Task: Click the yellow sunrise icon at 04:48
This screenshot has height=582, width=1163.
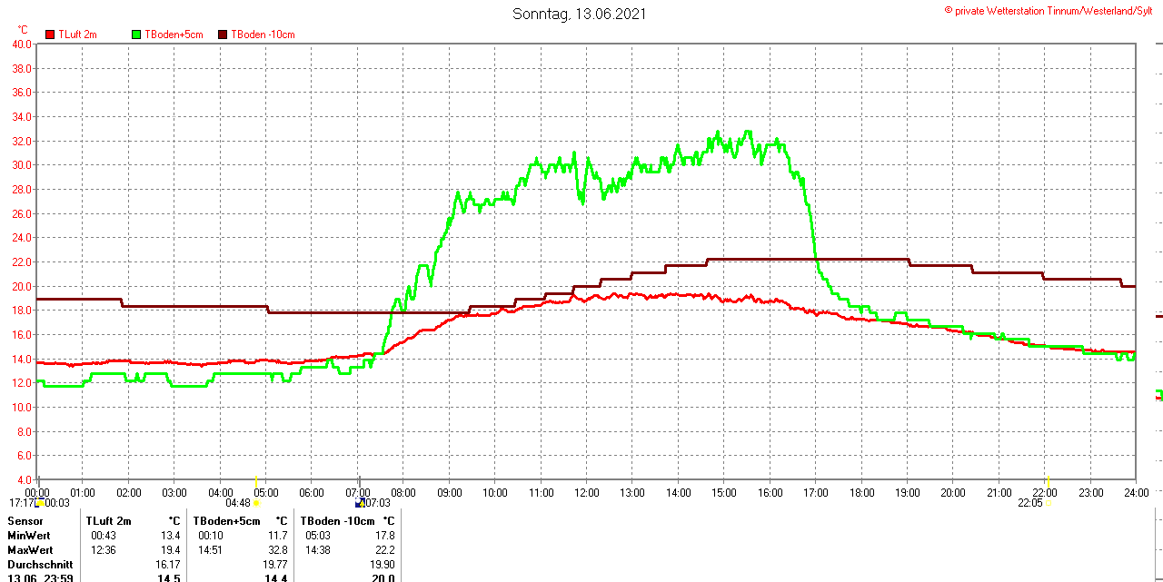Action: 256,502
